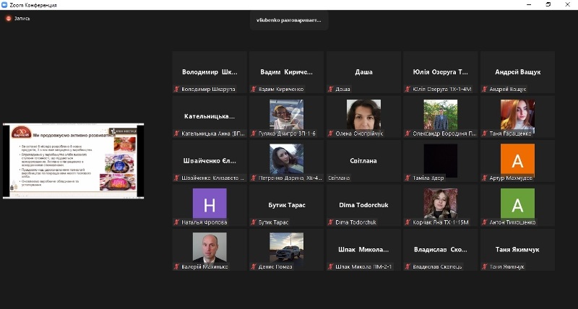
Task: Minimize the Zoom Конференция window
Action: coord(530,5)
